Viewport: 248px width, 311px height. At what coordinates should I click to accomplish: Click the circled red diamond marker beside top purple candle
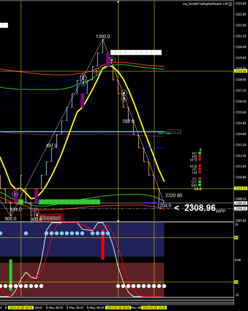pyautogui.click(x=113, y=60)
